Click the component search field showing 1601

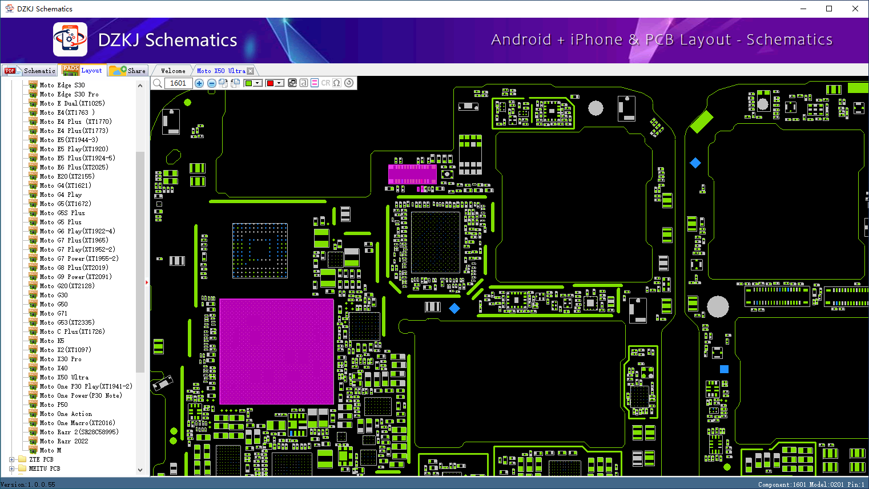178,83
